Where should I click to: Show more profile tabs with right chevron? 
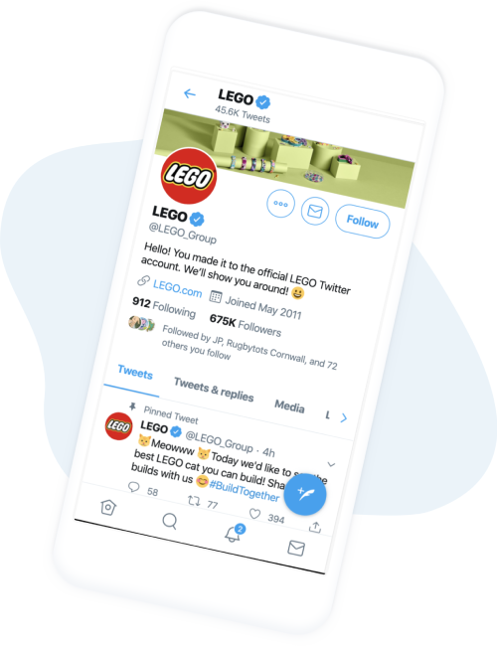coord(344,418)
